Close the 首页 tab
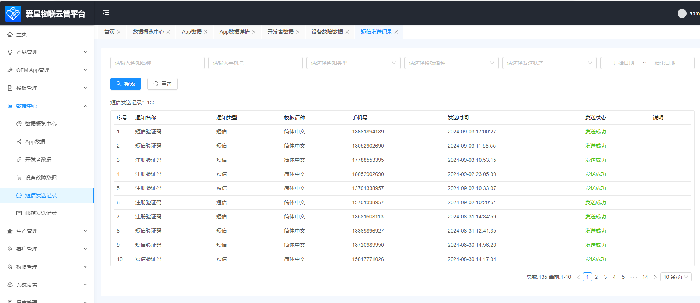Viewport: 700px width, 303px height. coord(119,32)
